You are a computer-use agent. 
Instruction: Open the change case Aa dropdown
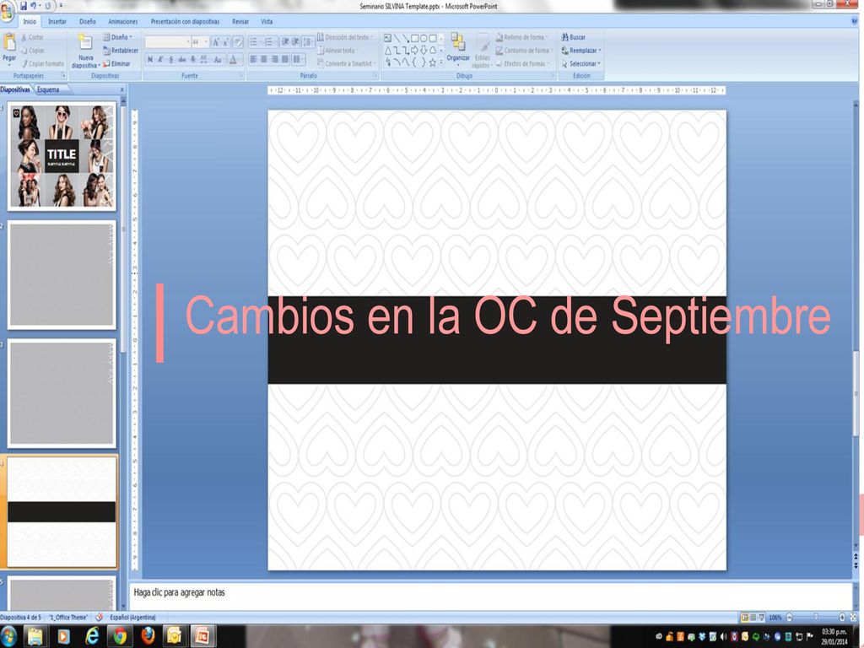(x=219, y=60)
